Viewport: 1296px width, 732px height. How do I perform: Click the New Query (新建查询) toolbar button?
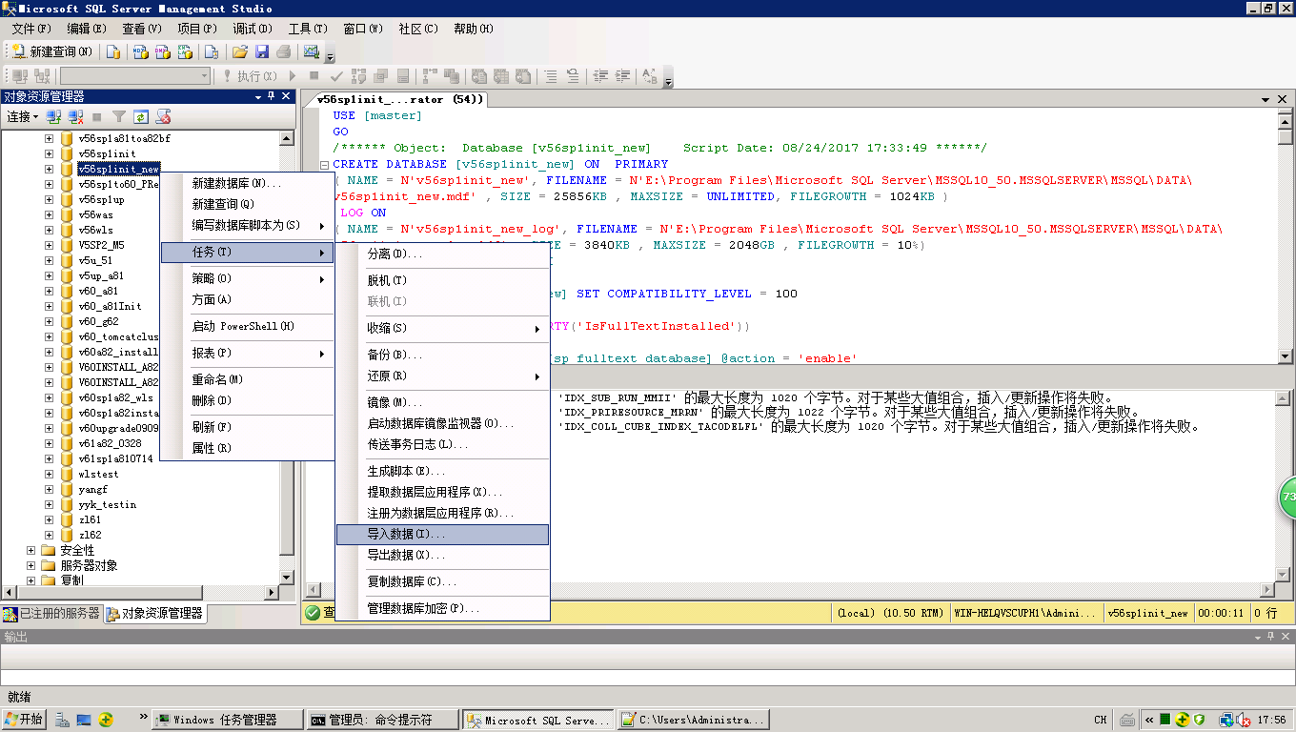[52, 51]
